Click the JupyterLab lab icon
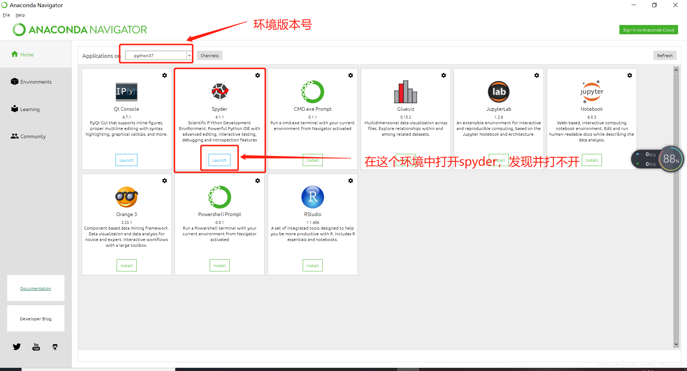The width and height of the screenshot is (687, 371). tap(499, 92)
